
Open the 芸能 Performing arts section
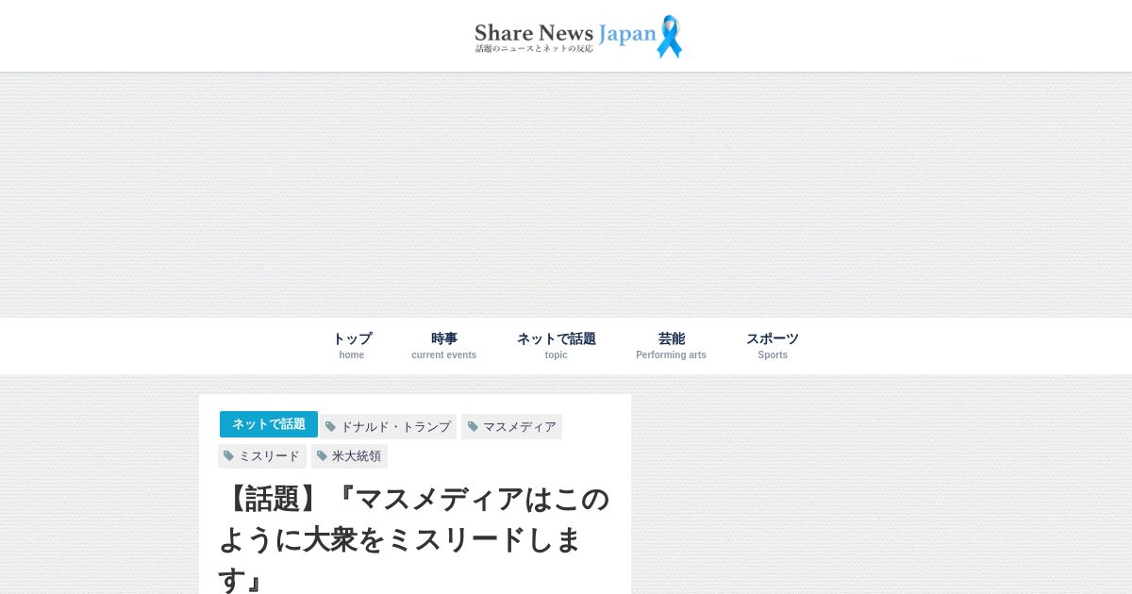pos(671,345)
